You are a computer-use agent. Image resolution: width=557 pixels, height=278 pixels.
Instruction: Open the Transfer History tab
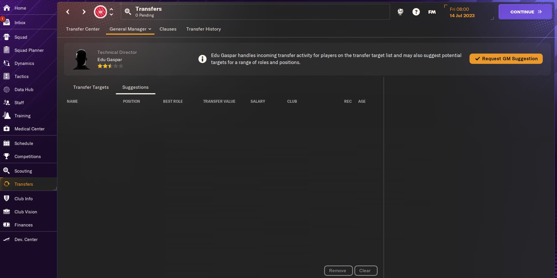203,29
